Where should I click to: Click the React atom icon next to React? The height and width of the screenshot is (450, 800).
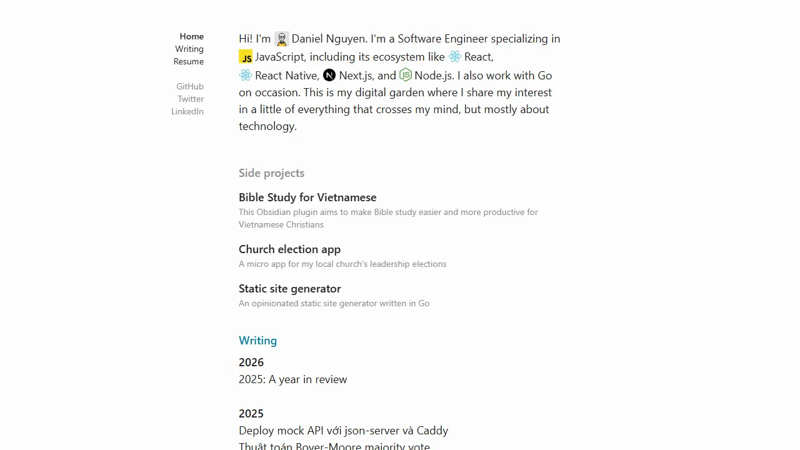(455, 57)
